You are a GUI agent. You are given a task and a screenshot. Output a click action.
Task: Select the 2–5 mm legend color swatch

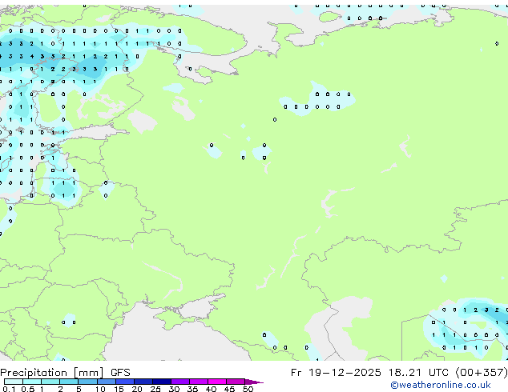pos(69,382)
